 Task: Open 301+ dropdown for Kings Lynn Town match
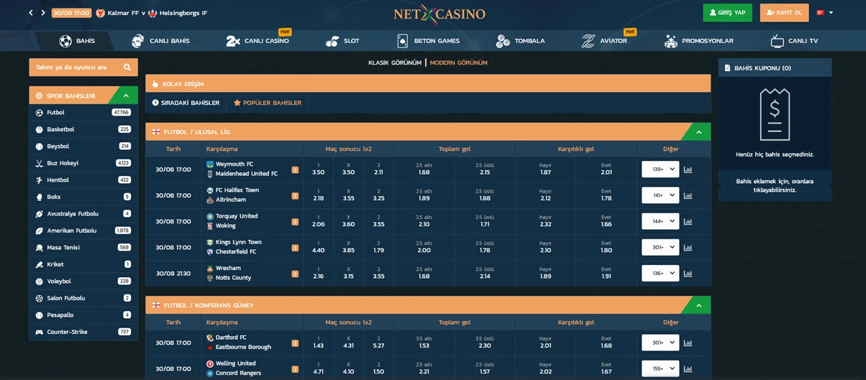click(660, 248)
